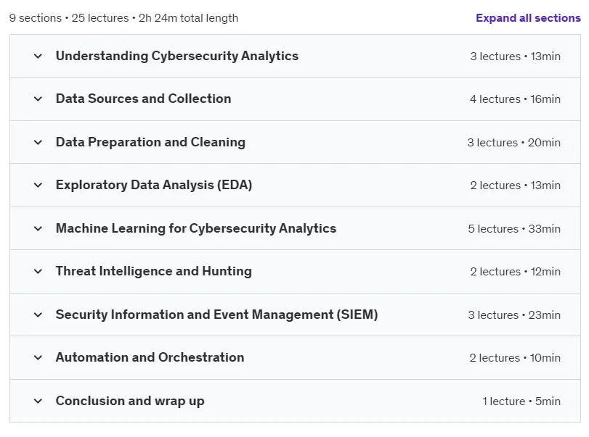Click 3 lectures • 23min label
This screenshot has height=437, width=589.
point(514,315)
